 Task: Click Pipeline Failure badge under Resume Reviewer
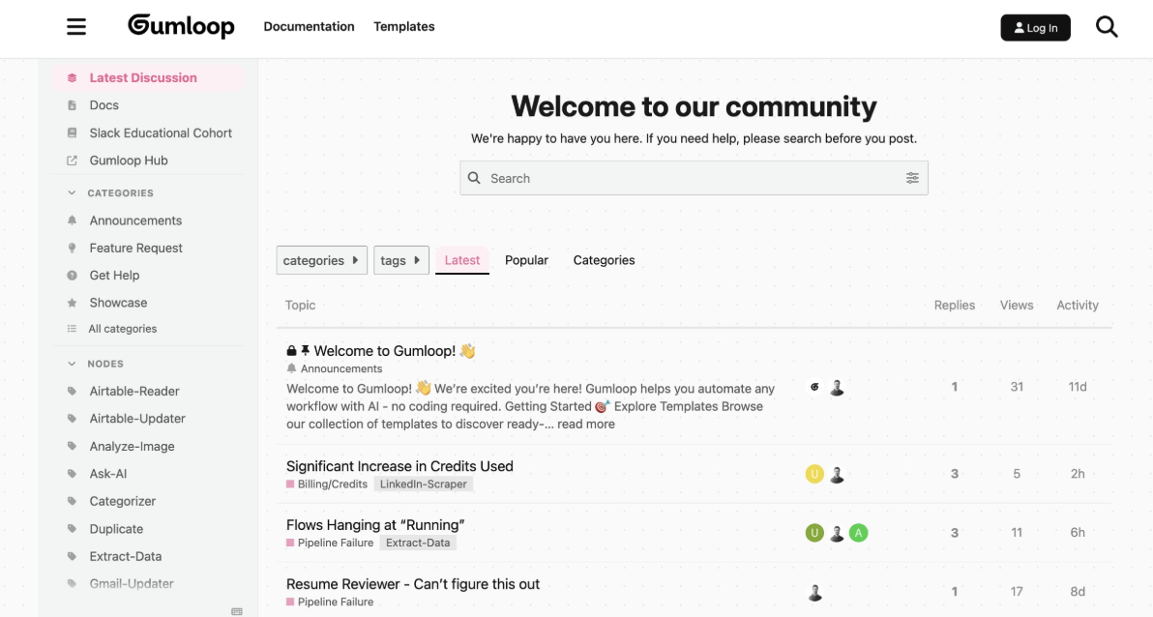pos(330,602)
